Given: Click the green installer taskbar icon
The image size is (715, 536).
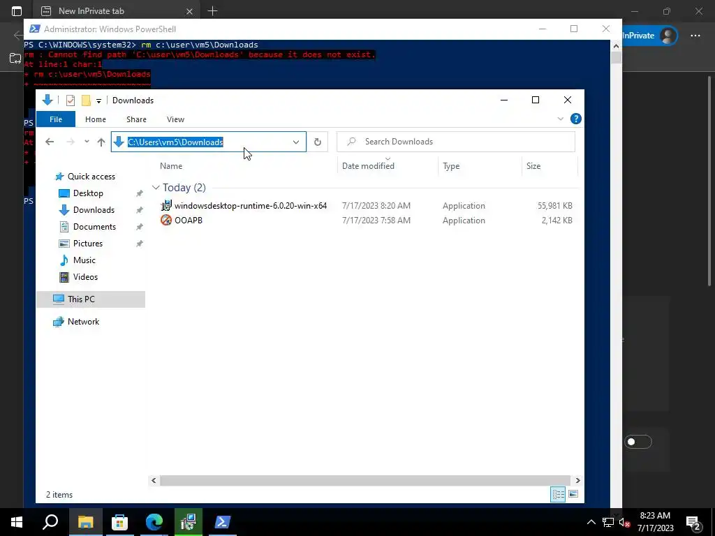Looking at the screenshot, I should click(189, 522).
